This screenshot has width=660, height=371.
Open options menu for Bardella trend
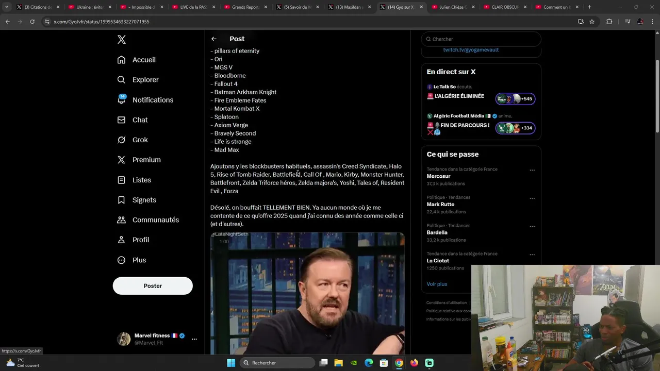532,226
